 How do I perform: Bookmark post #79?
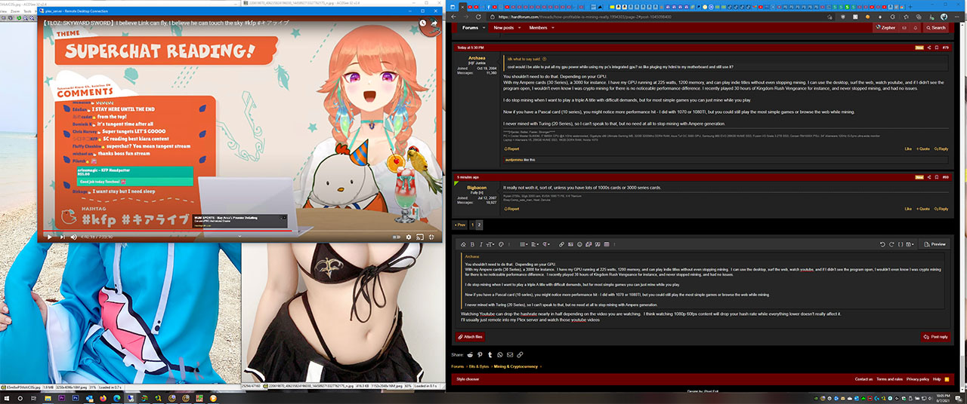[937, 47]
